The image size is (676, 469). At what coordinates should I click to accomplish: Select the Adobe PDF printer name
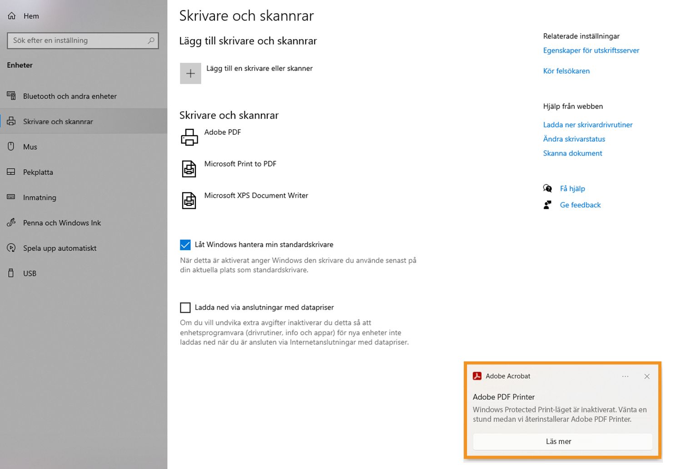click(223, 132)
